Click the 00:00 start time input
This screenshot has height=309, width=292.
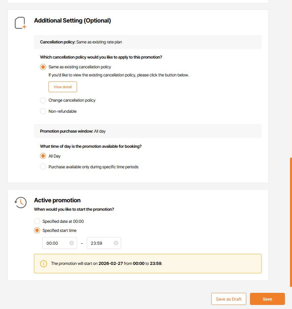point(56,243)
